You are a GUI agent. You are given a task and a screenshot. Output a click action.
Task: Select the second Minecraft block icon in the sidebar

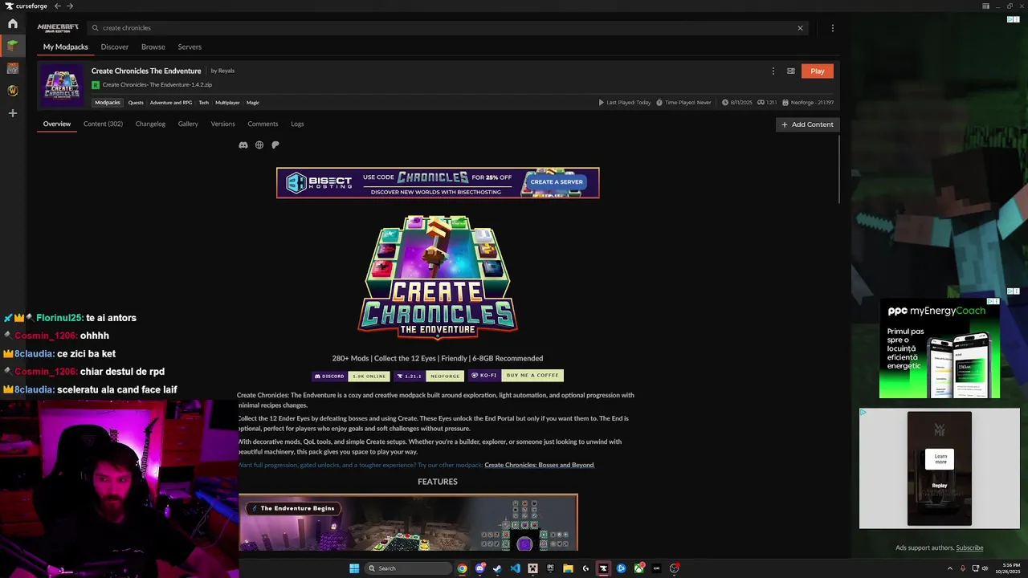[x=13, y=68]
